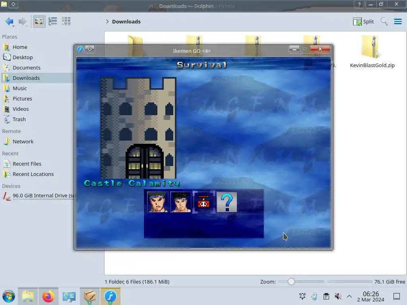Viewport: 407px width, 305px height.
Task: Click the Dolphin zoom slider handle
Action: tap(291, 282)
